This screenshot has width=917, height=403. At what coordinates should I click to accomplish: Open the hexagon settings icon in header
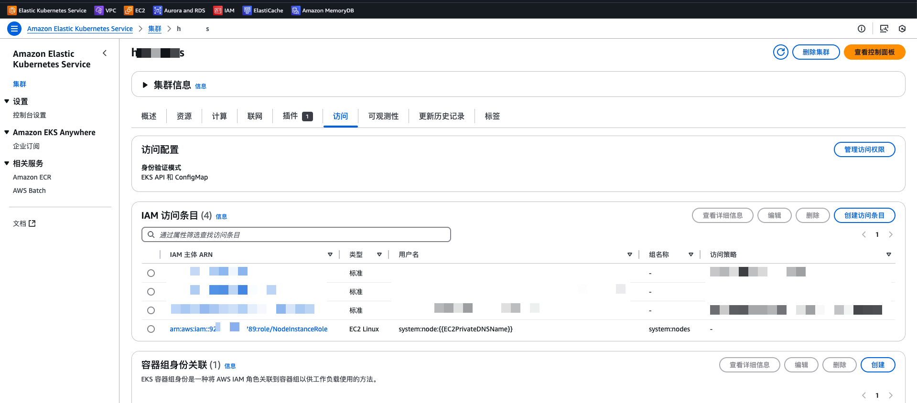pyautogui.click(x=902, y=29)
